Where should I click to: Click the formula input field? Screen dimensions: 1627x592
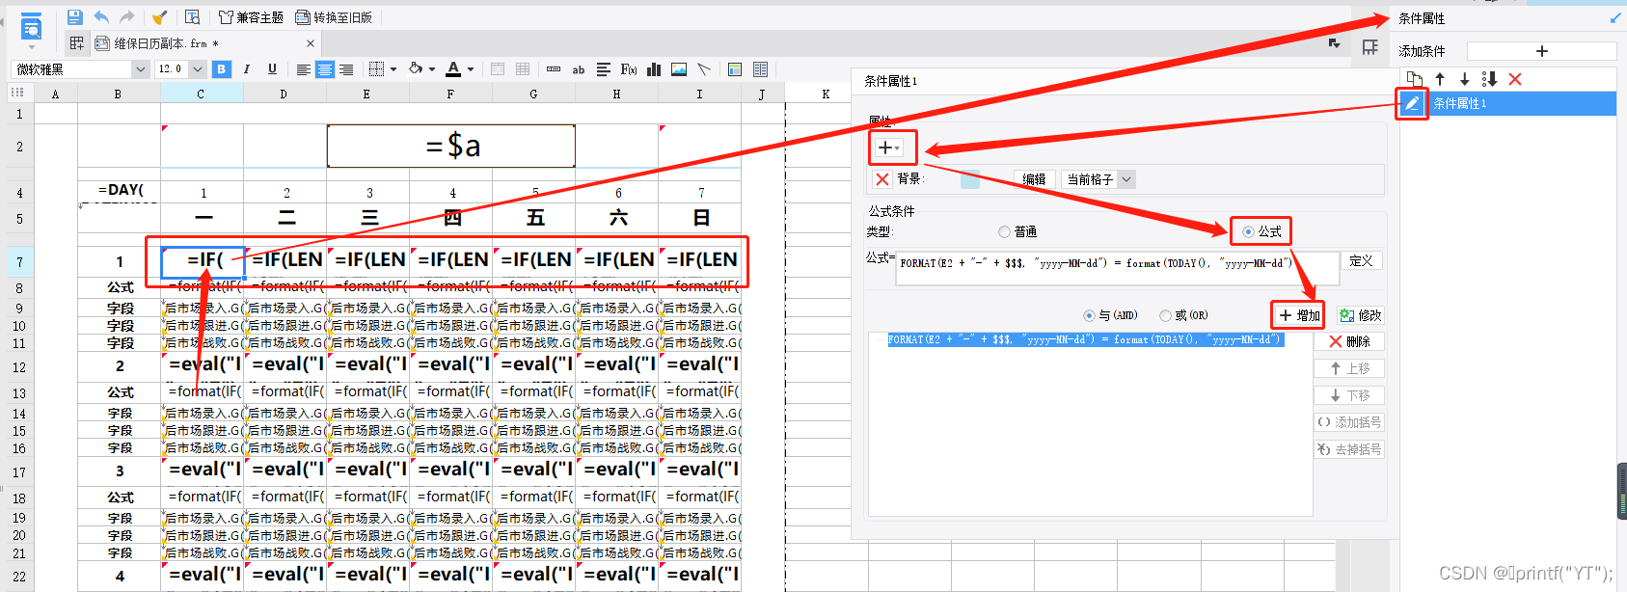pos(1117,269)
